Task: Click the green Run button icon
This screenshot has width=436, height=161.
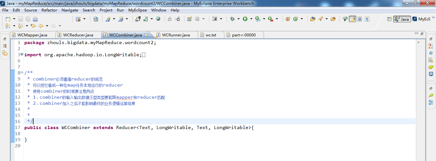Action: click(x=245, y=19)
